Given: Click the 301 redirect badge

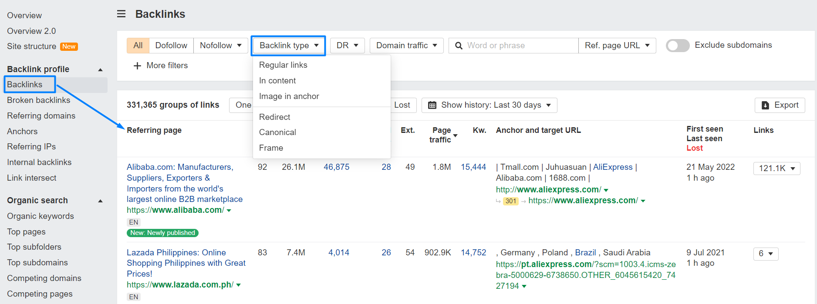Looking at the screenshot, I should click(x=511, y=201).
